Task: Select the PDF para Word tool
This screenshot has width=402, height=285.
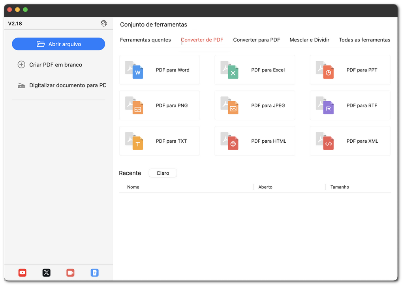Action: point(160,70)
